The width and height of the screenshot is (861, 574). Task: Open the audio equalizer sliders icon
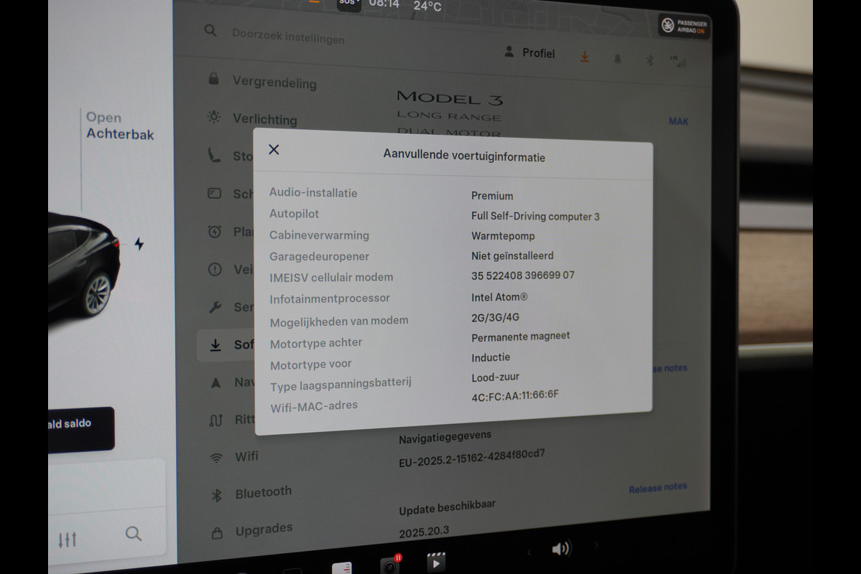[x=67, y=540]
